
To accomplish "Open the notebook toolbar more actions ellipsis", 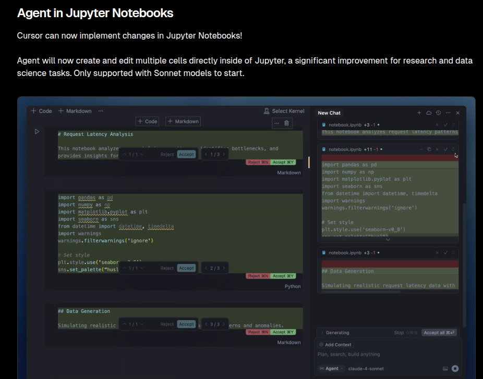I will coord(101,111).
